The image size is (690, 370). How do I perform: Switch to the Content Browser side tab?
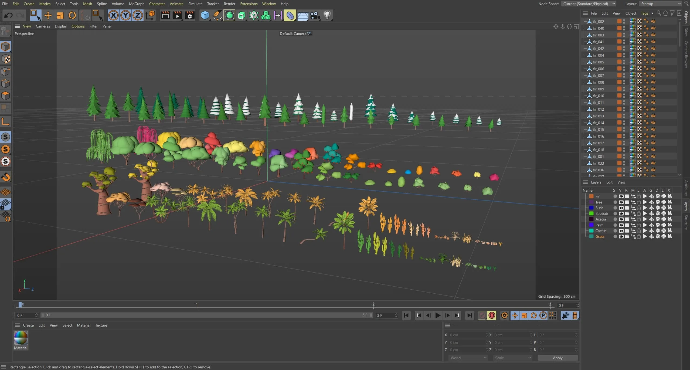(686, 54)
